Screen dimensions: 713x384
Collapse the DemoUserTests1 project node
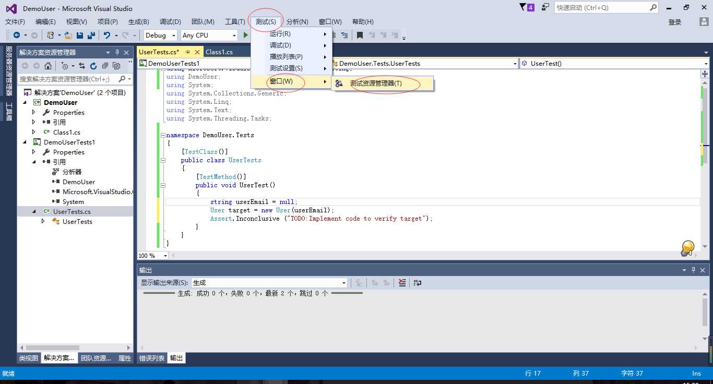click(25, 142)
